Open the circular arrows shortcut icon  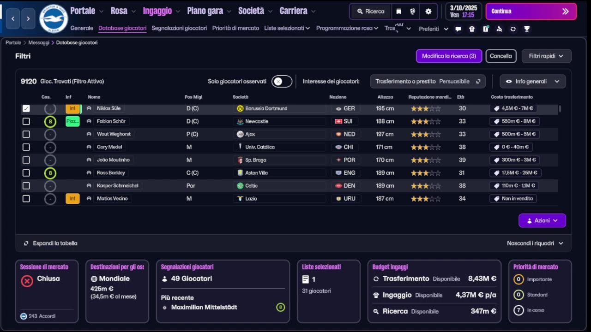[513, 29]
